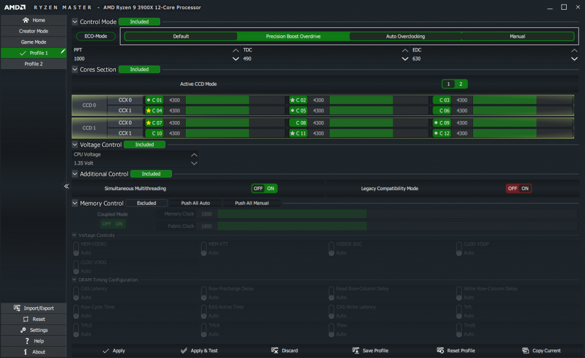
Task: Toggle Cores Section Included button
Action: click(139, 69)
